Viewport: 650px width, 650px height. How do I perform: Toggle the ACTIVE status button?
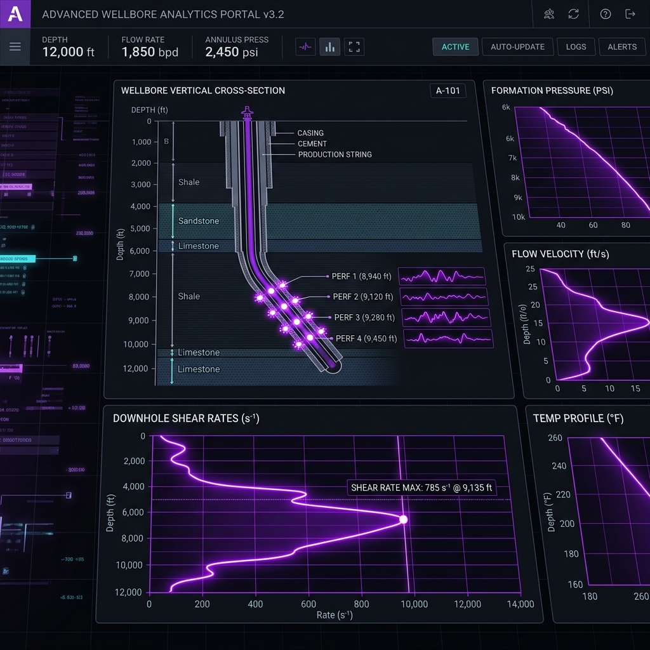455,47
